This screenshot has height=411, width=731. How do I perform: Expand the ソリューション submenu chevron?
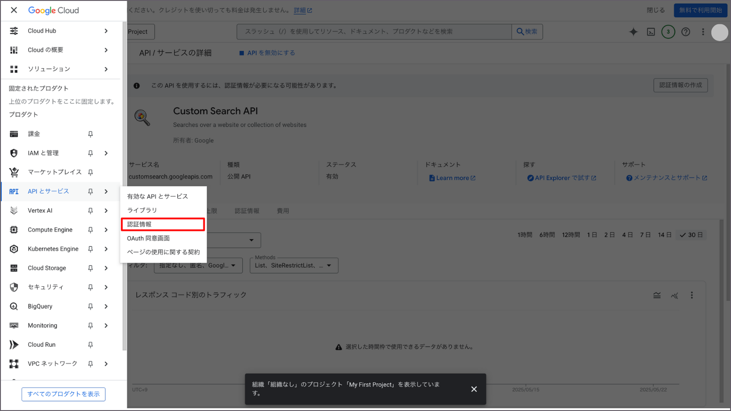106,69
